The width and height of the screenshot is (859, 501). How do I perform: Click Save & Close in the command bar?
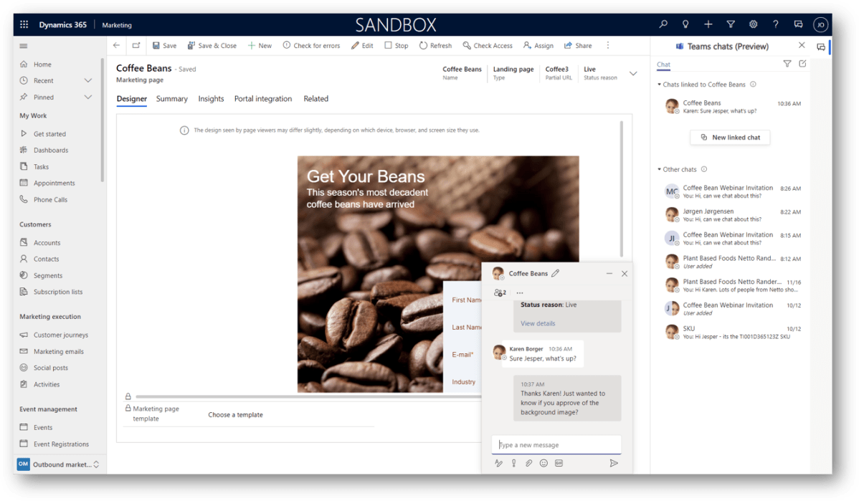click(x=212, y=45)
